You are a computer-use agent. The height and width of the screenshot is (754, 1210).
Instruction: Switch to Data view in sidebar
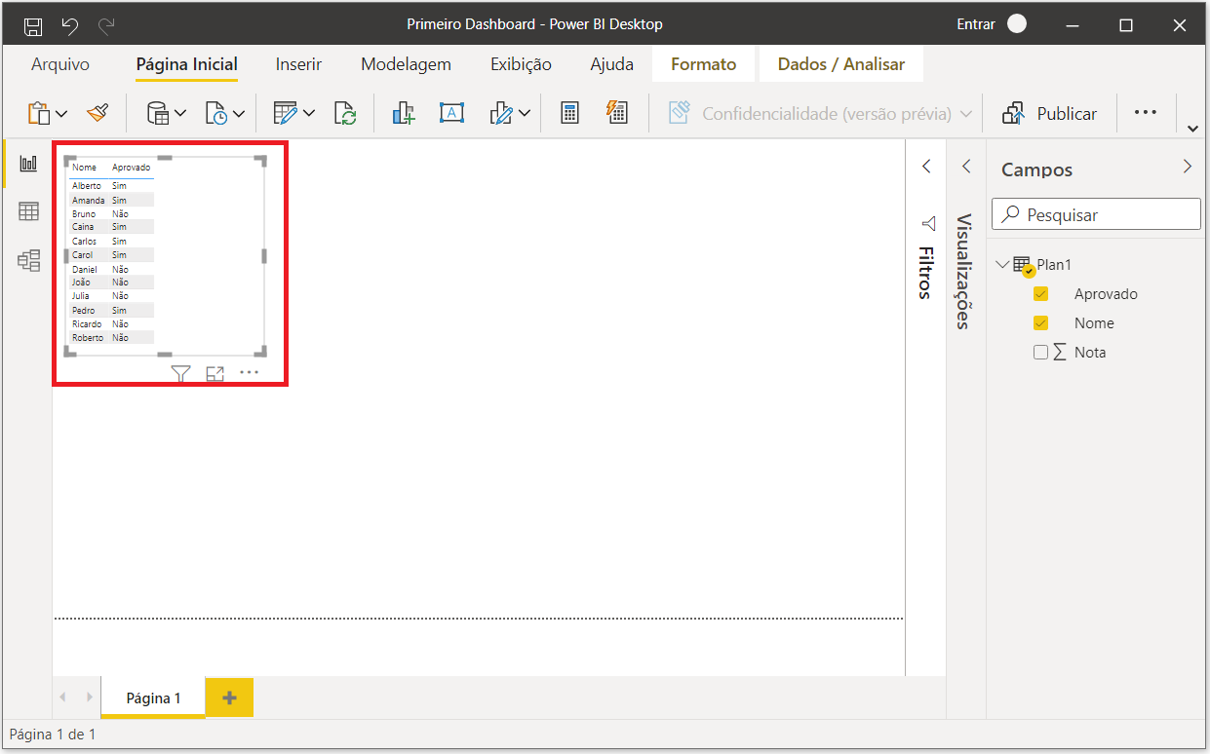tap(28, 211)
